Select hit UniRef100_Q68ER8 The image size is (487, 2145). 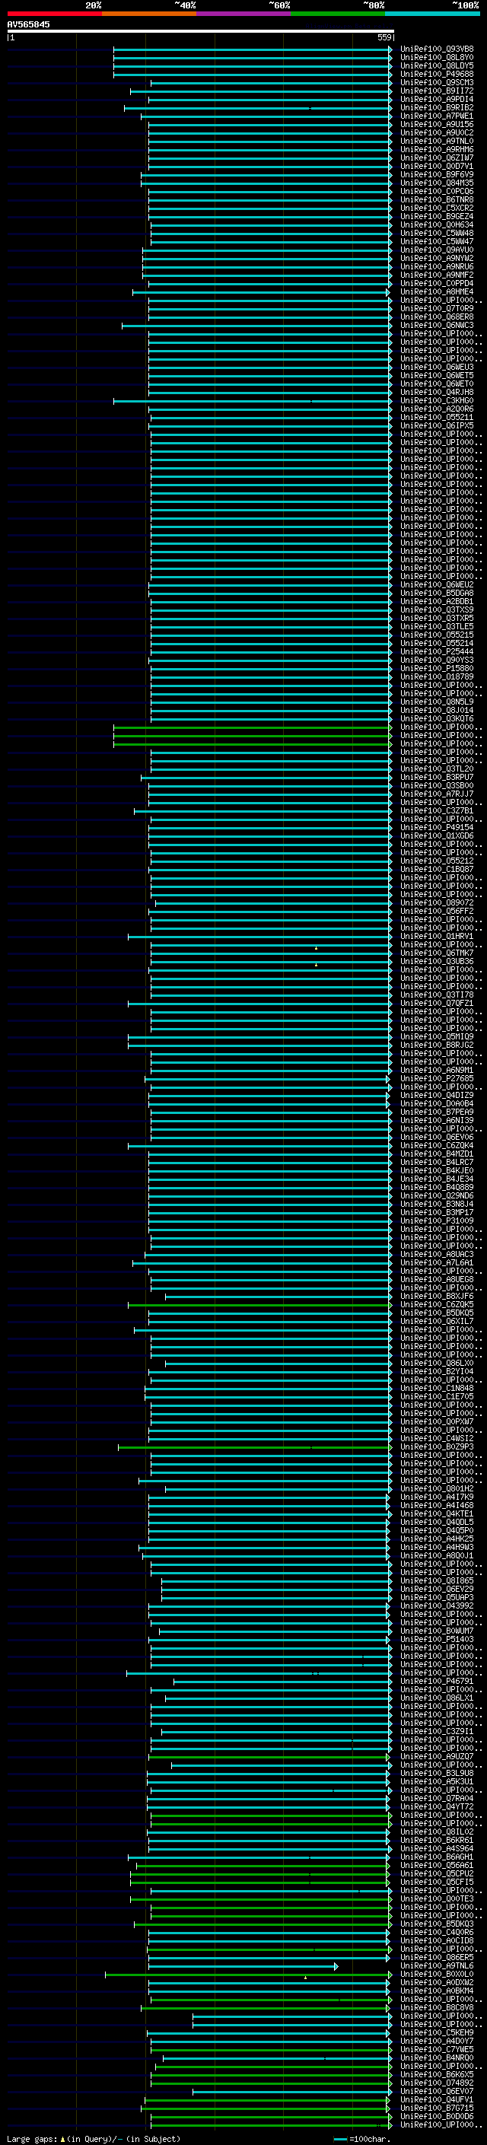click(x=436, y=317)
